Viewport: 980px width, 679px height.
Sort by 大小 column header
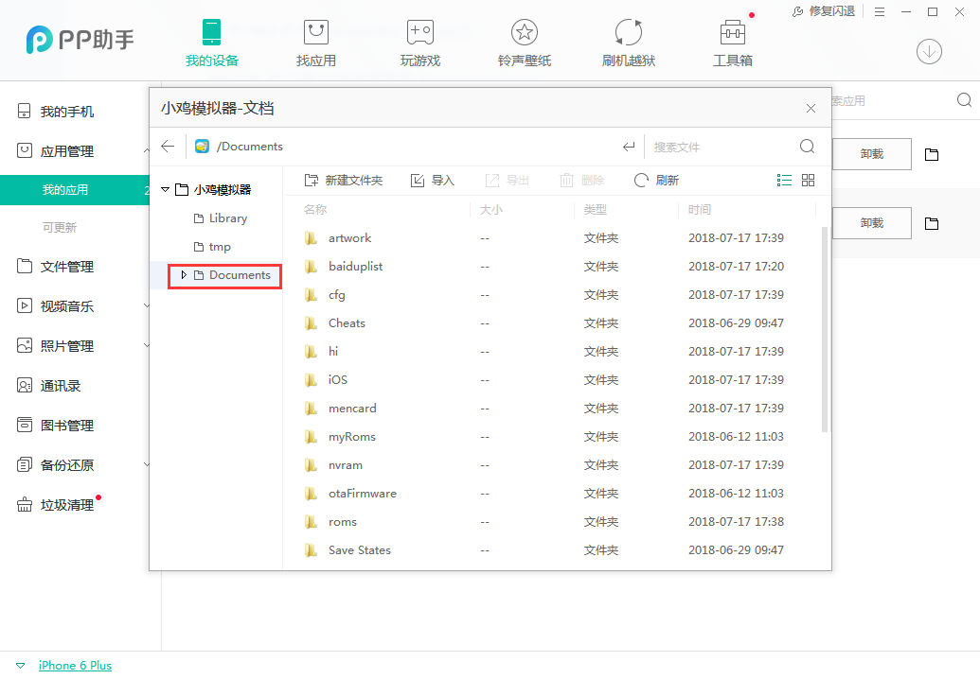[491, 210]
